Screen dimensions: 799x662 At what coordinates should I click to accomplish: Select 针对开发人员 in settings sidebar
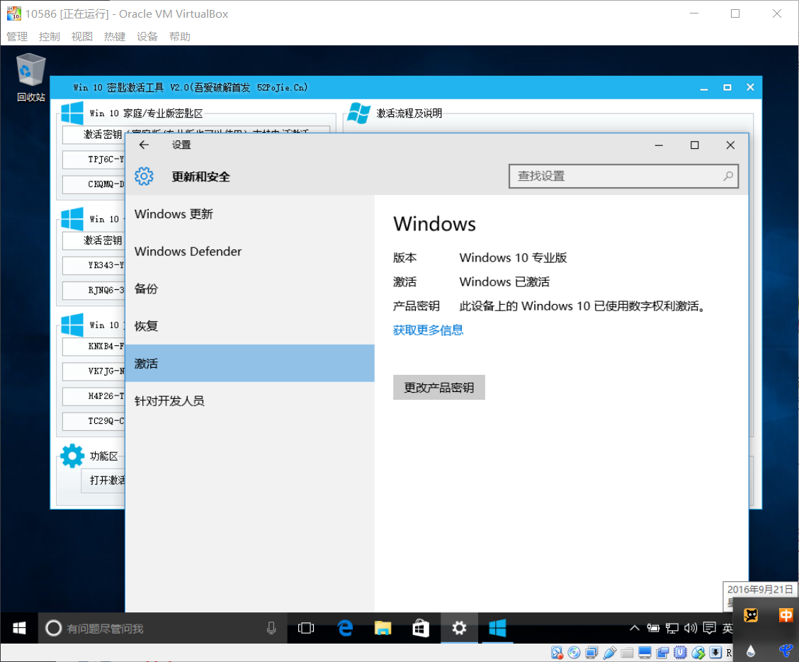249,401
